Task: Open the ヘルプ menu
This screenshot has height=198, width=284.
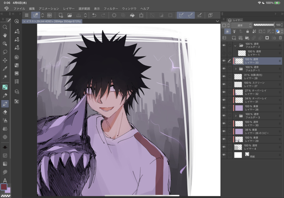Action: 145,9
